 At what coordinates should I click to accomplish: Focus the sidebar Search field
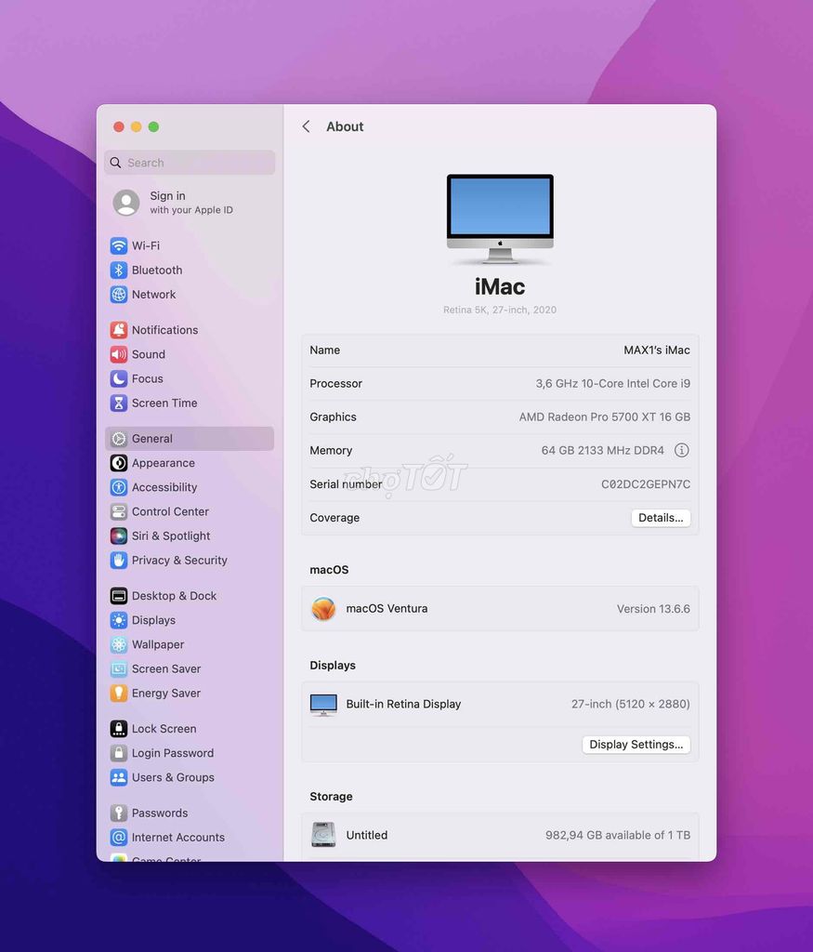pos(190,163)
